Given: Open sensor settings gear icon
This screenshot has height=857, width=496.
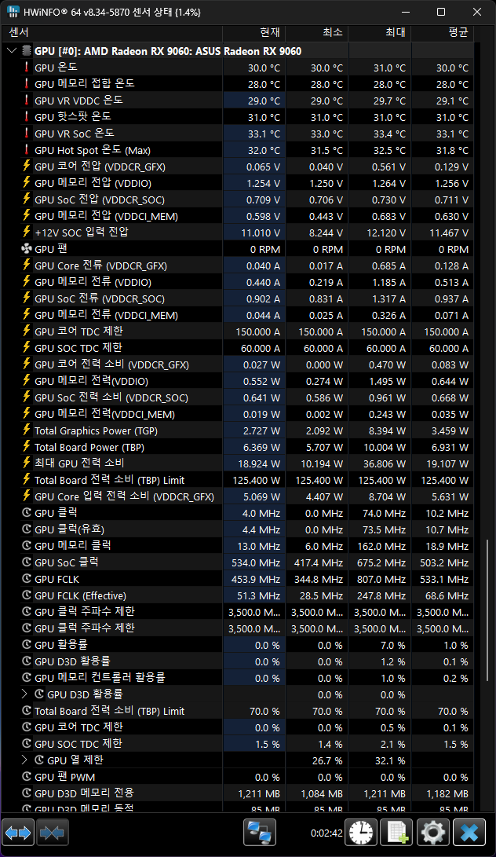Looking at the screenshot, I should tap(433, 833).
